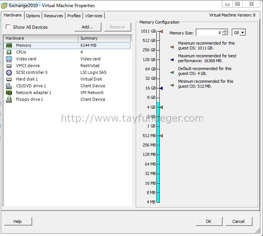Click the blue 16 GB best-performance marker

[161, 88]
